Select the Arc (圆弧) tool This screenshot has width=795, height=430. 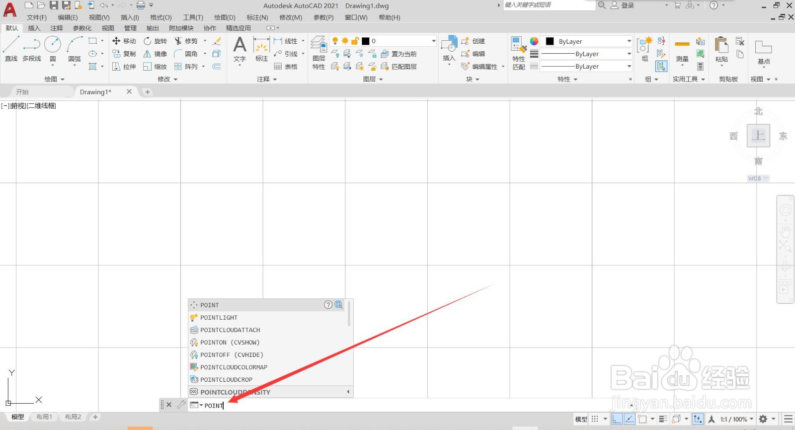pyautogui.click(x=75, y=48)
